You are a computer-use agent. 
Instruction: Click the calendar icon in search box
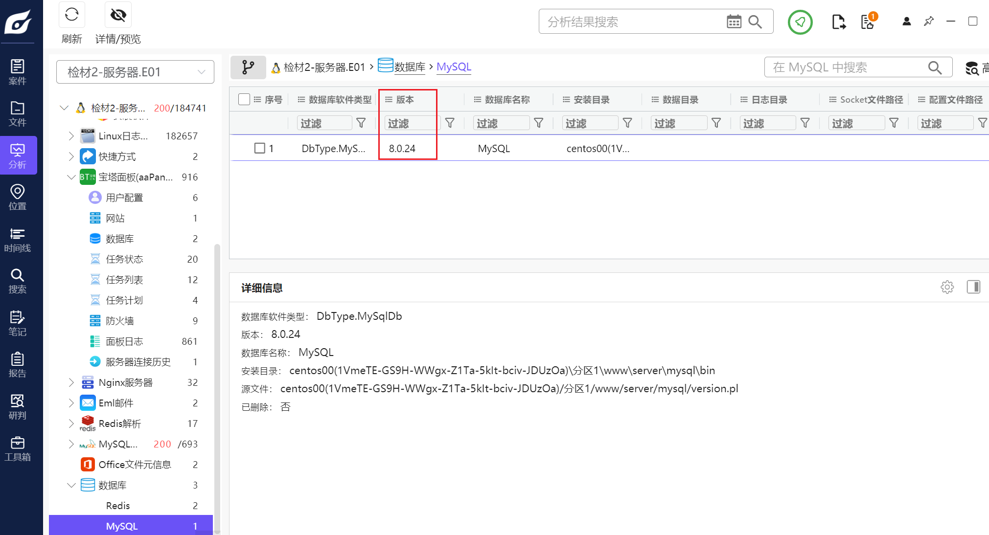pos(734,22)
